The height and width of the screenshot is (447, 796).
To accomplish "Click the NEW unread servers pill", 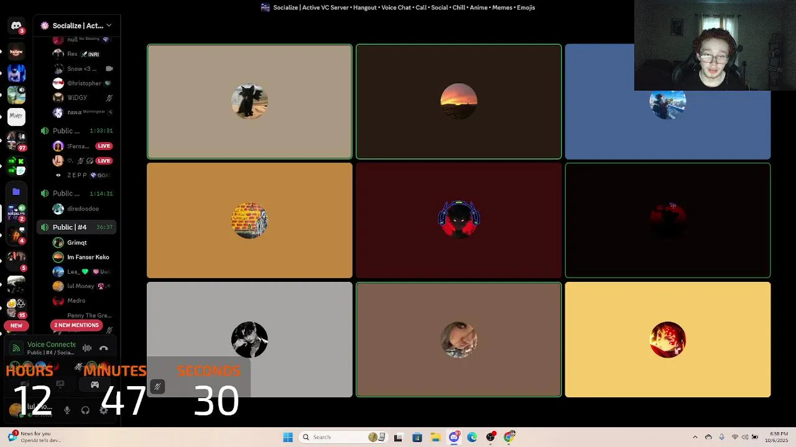I will [x=16, y=325].
